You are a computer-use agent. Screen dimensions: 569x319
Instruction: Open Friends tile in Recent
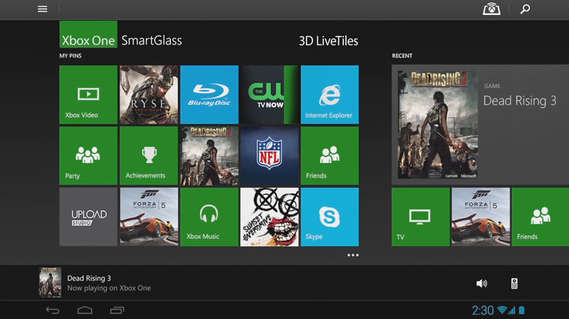pos(540,217)
